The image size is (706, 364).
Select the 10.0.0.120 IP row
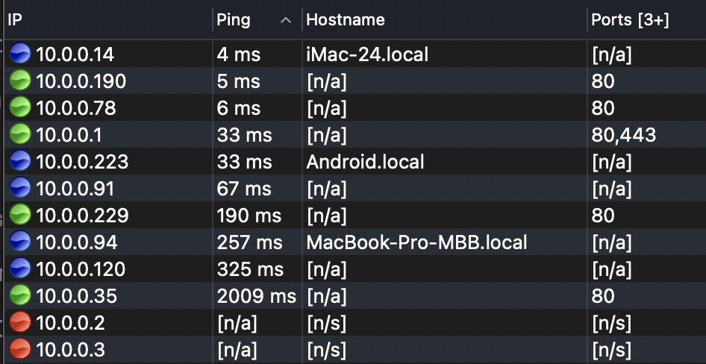[x=81, y=269]
